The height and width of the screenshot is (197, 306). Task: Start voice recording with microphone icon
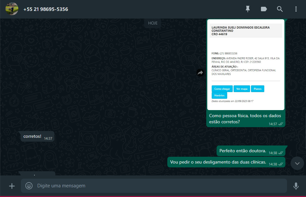(x=296, y=186)
